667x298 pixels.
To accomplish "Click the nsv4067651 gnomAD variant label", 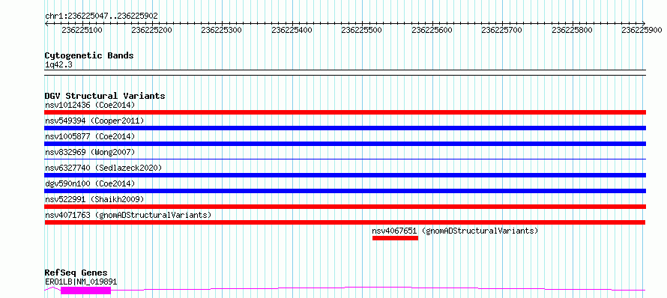I will (x=455, y=231).
